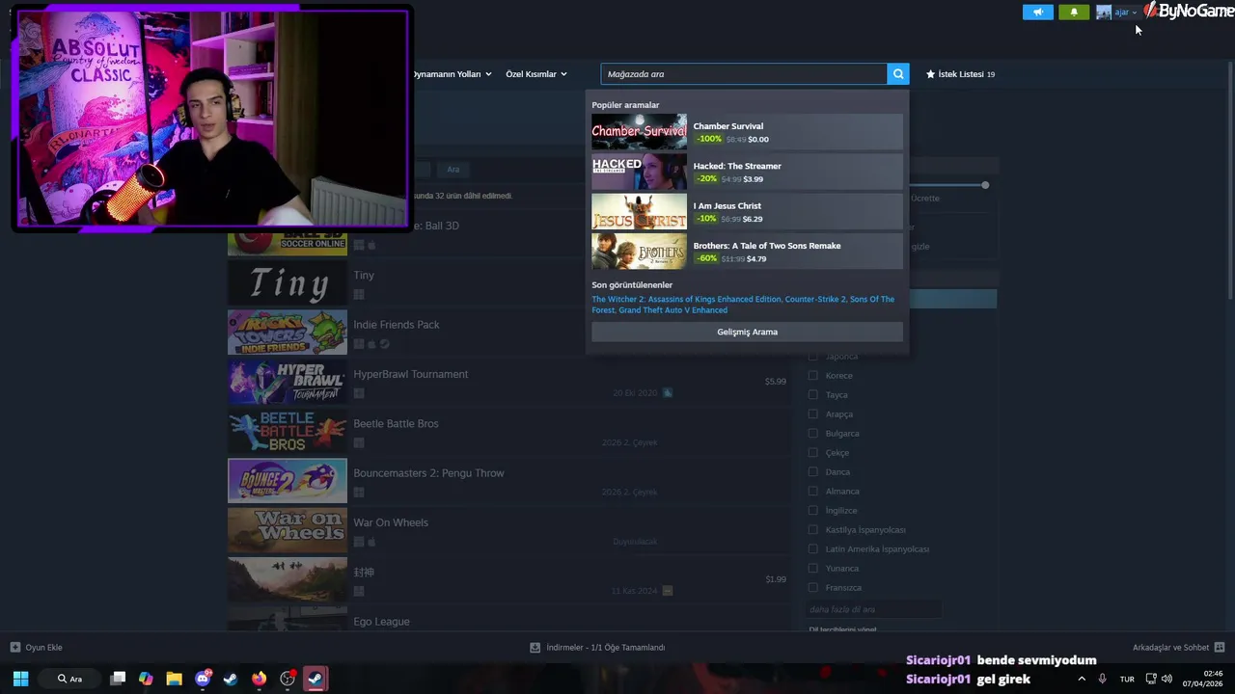The height and width of the screenshot is (694, 1235).
Task: Expand the Özel Kısımlar menu
Action: (x=536, y=74)
